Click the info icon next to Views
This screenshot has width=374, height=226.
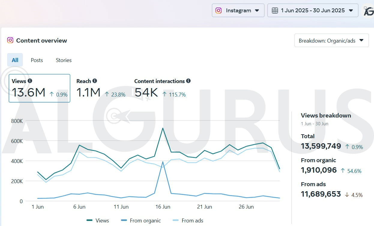pyautogui.click(x=30, y=81)
